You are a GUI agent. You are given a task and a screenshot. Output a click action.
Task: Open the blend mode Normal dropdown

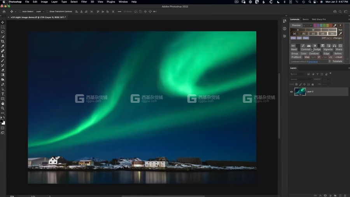[x=301, y=79]
